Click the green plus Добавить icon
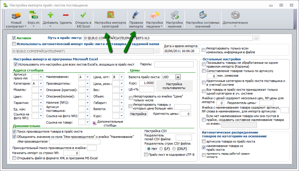 click(50, 15)
